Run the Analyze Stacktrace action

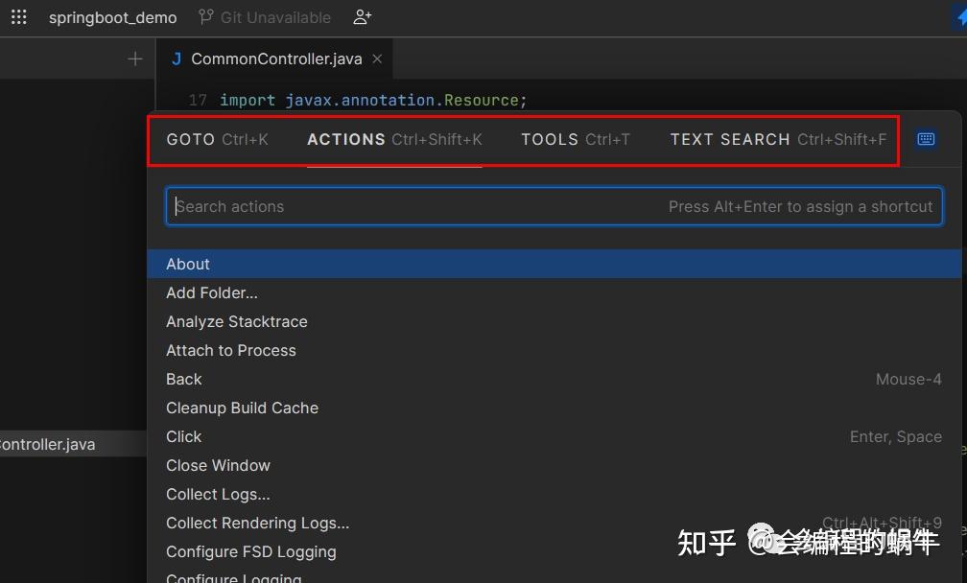tap(236, 321)
